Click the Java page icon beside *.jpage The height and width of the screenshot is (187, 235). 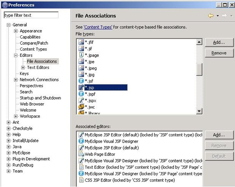81,55
